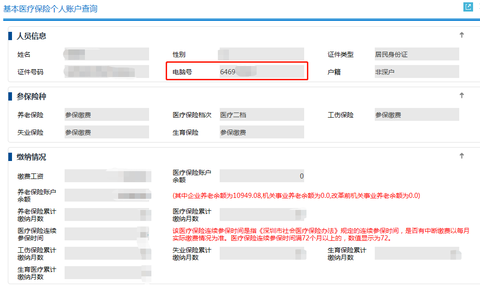This screenshot has height=286, width=480.
Task: Click the 缴费工资 field
Action: coord(106,176)
